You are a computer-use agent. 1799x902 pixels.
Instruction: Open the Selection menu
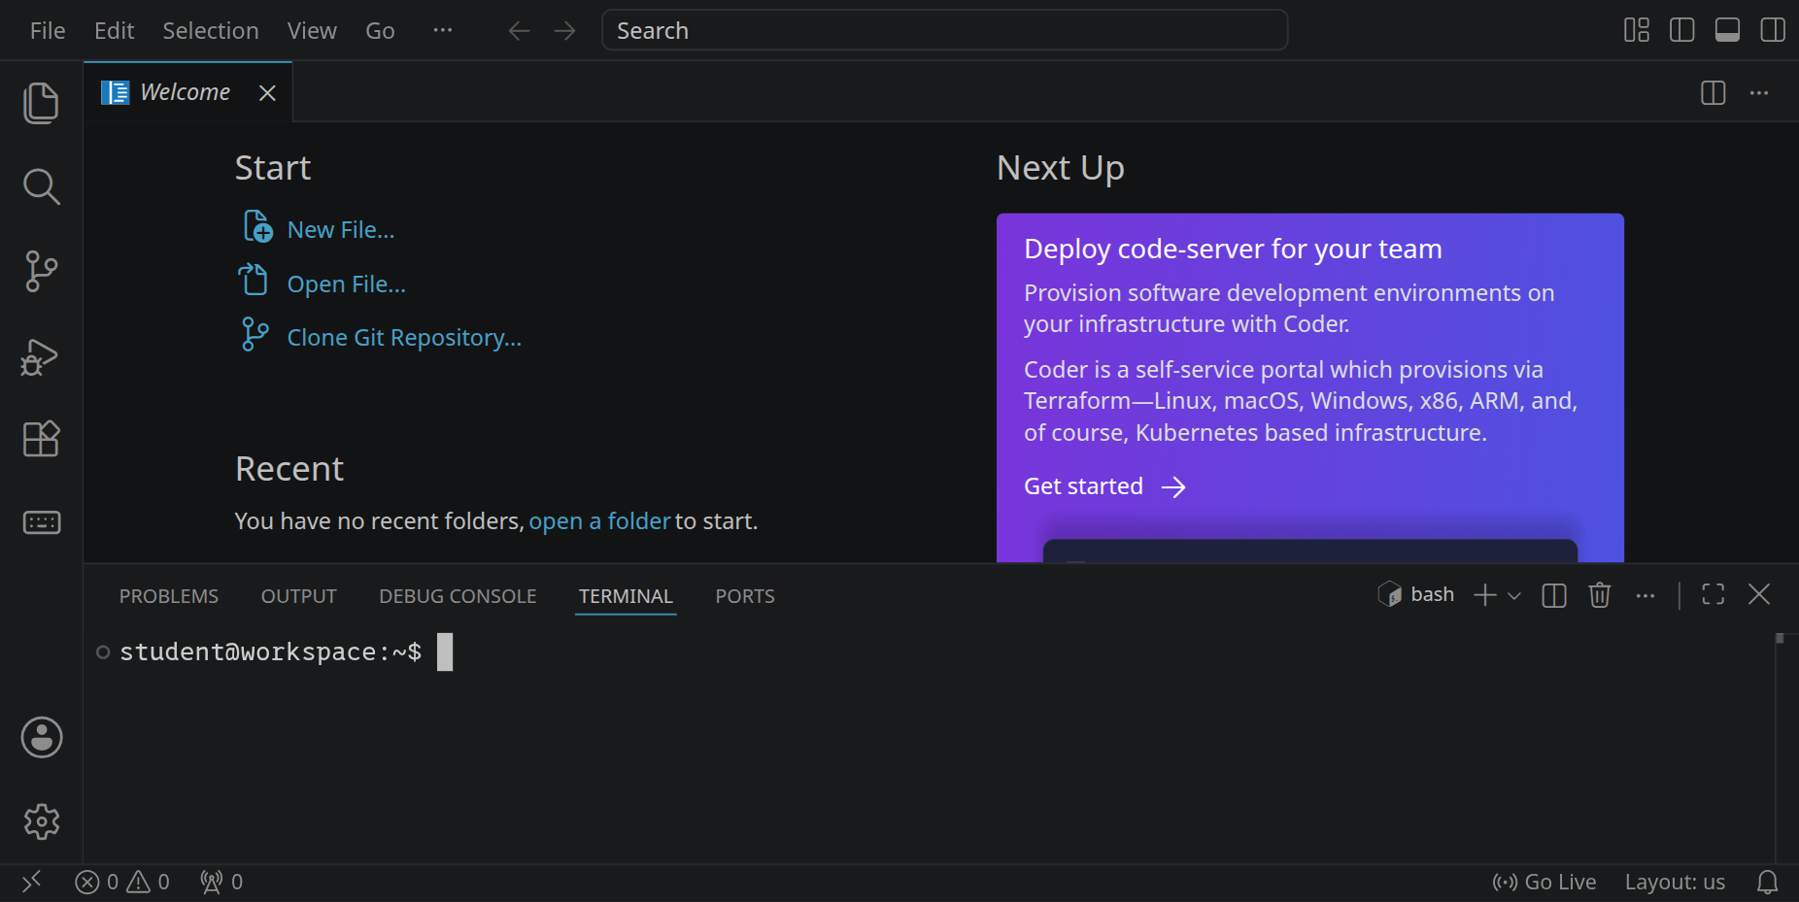point(211,31)
